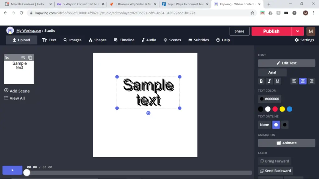Click the duplicate scene icon
This screenshot has height=179, width=319.
point(30,57)
